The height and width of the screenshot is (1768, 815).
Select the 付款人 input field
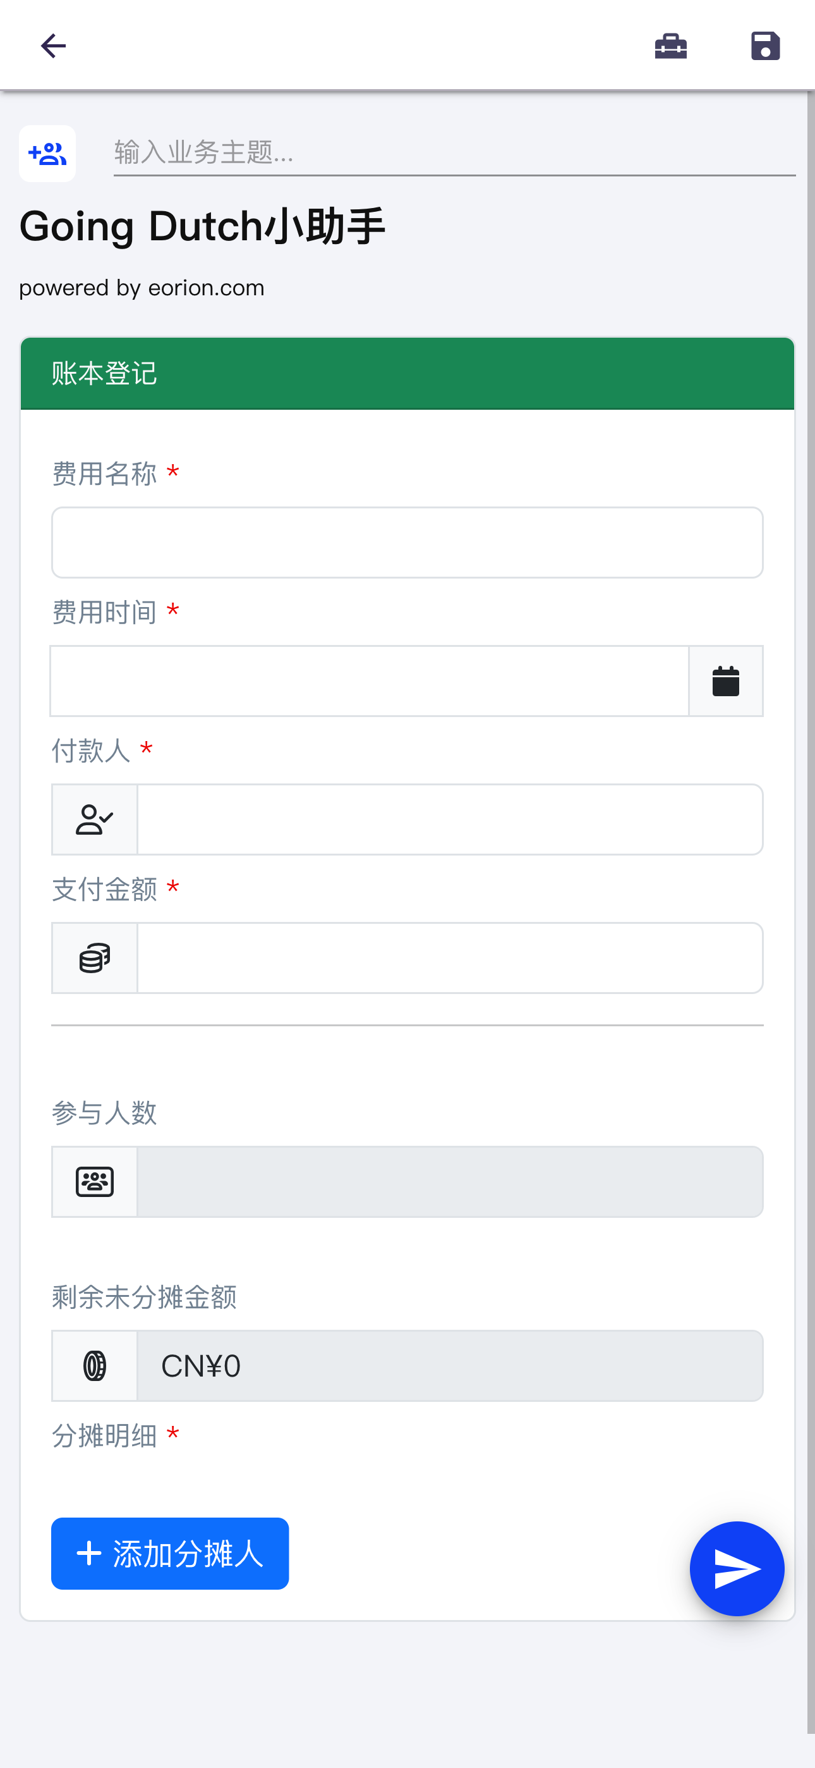click(450, 820)
